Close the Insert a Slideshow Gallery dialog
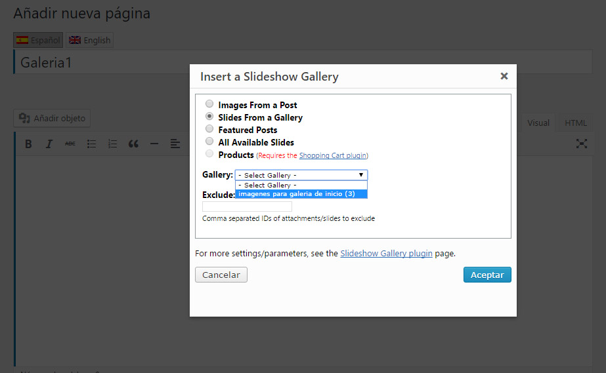Image resolution: width=606 pixels, height=373 pixels. [x=504, y=76]
